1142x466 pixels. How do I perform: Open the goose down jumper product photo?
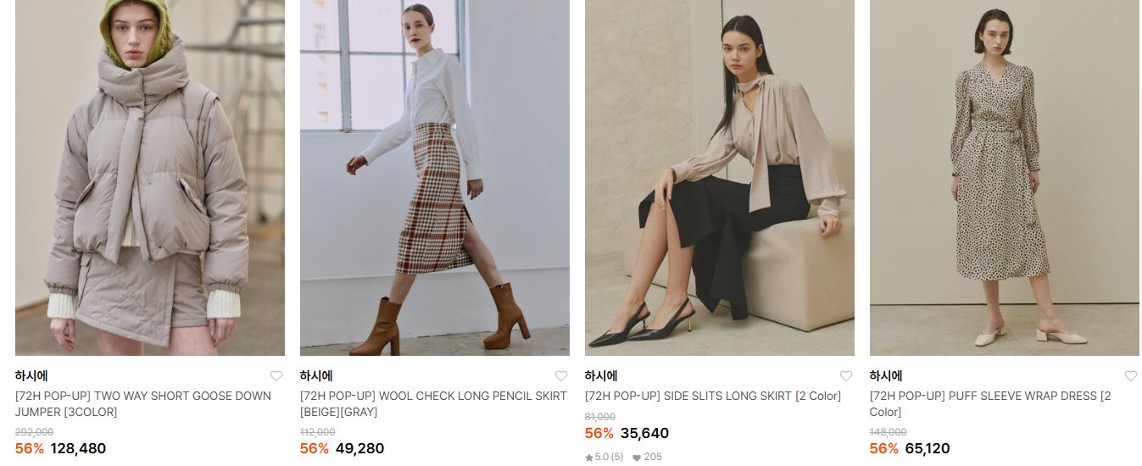click(150, 178)
